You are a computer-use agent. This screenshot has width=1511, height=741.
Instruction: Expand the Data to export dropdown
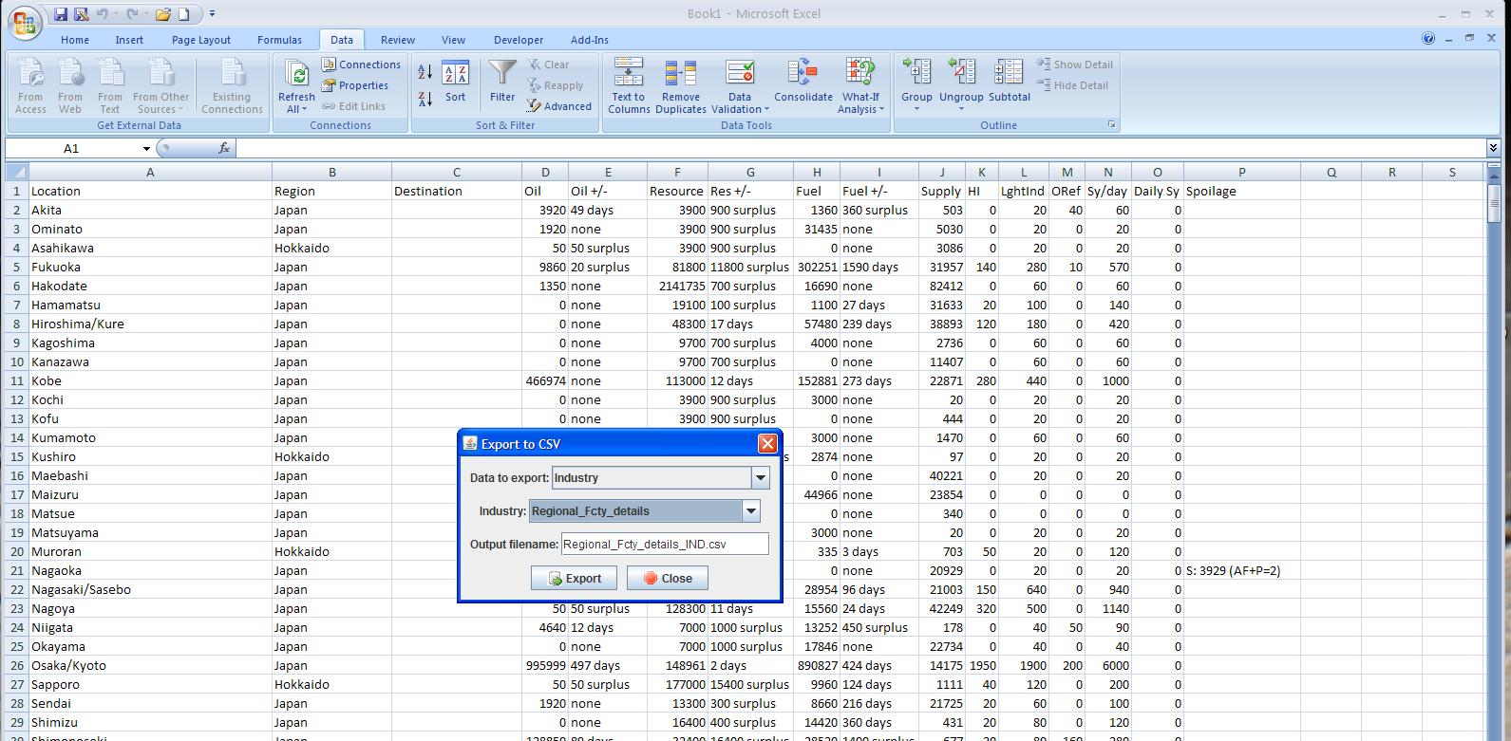pos(760,478)
